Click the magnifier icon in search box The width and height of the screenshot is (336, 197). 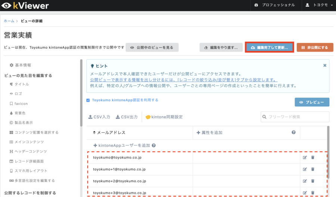pyautogui.click(x=264, y=117)
